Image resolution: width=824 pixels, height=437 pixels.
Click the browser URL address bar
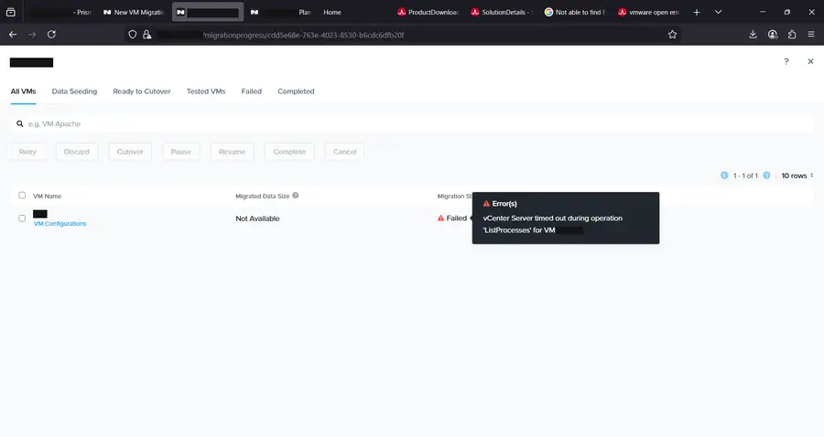[402, 35]
